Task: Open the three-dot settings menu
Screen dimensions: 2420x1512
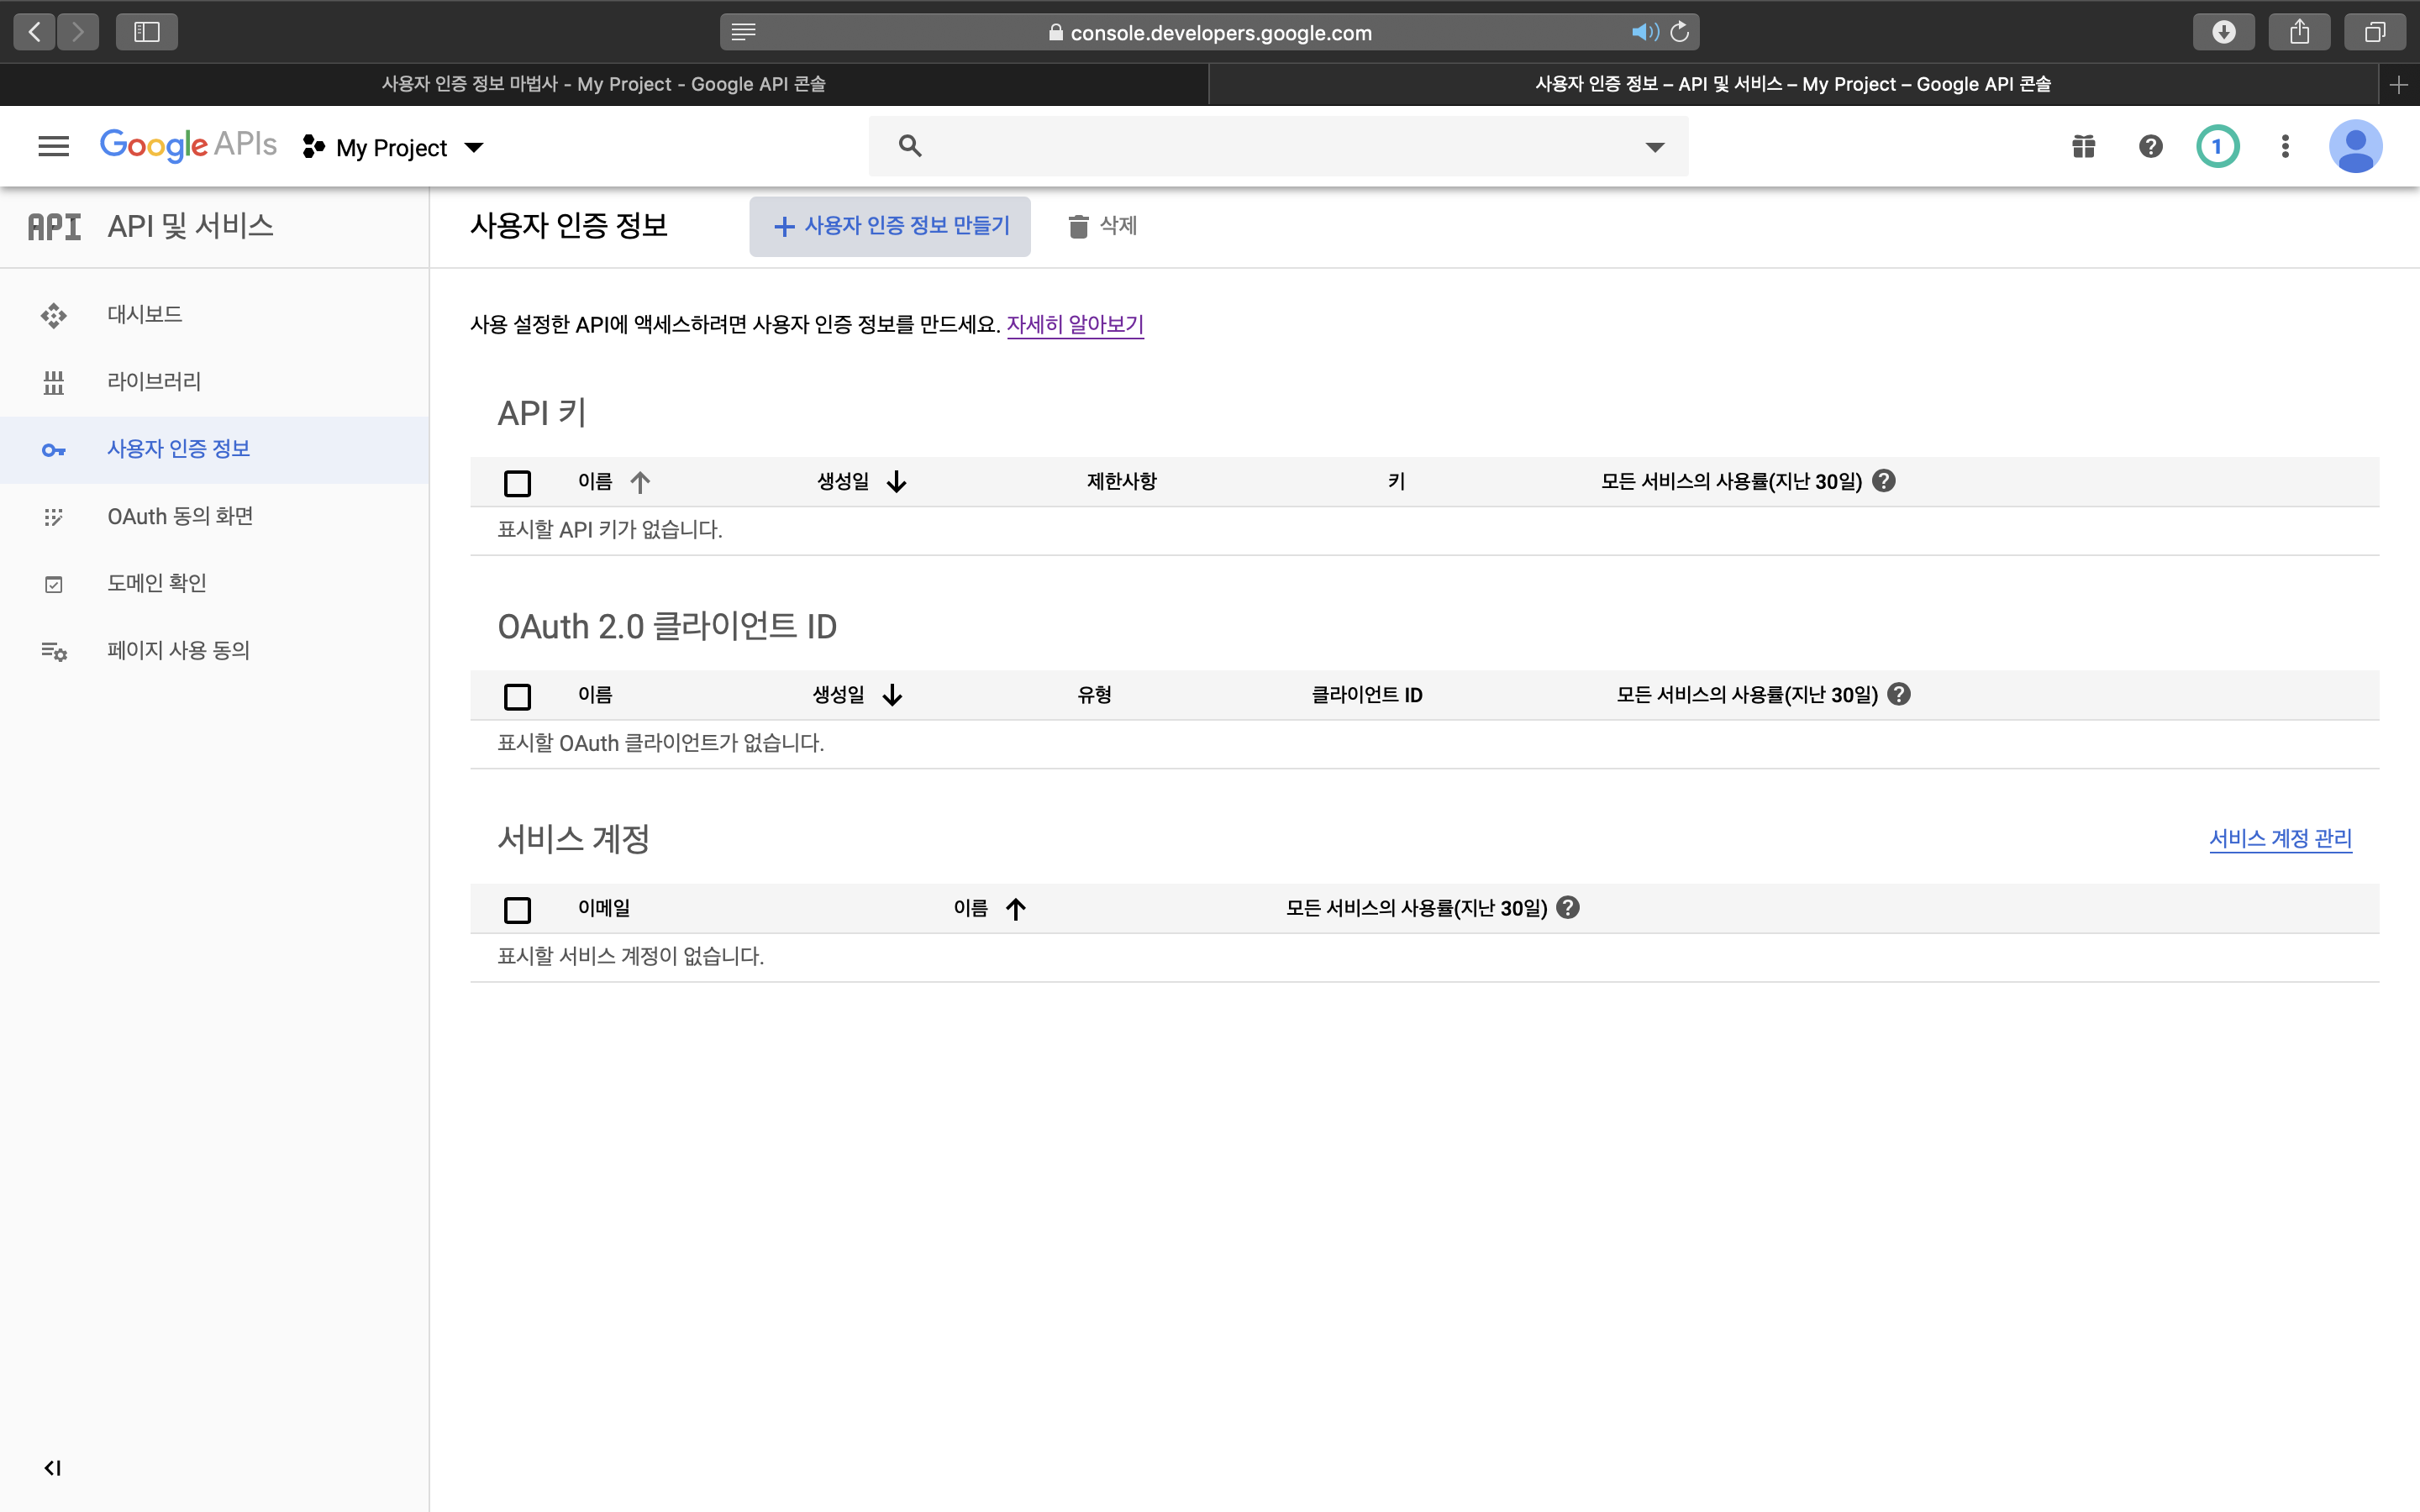Action: pos(2284,147)
